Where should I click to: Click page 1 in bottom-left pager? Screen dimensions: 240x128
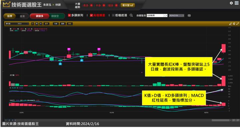[x=6, y=120]
